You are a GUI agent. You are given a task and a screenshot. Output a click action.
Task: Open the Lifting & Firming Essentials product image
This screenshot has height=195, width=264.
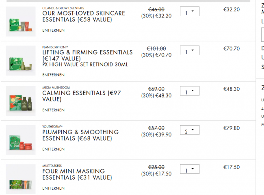(x=21, y=61)
